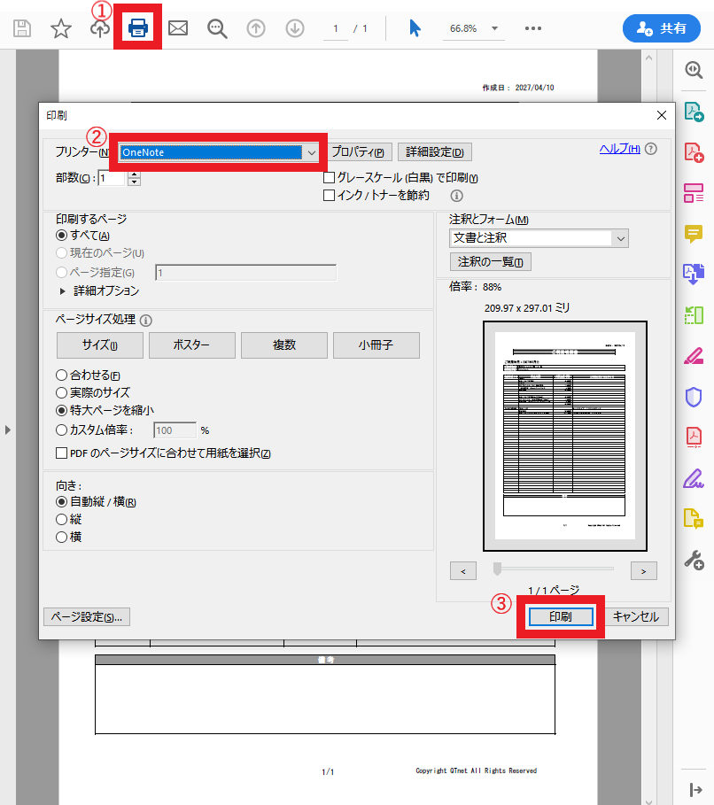The image size is (714, 805).
Task: Expand 詳細オプション disclosure triangle
Action: coord(63,291)
